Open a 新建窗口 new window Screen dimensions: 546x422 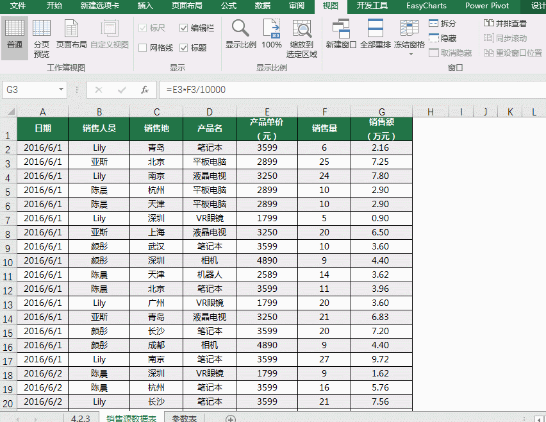(x=341, y=35)
